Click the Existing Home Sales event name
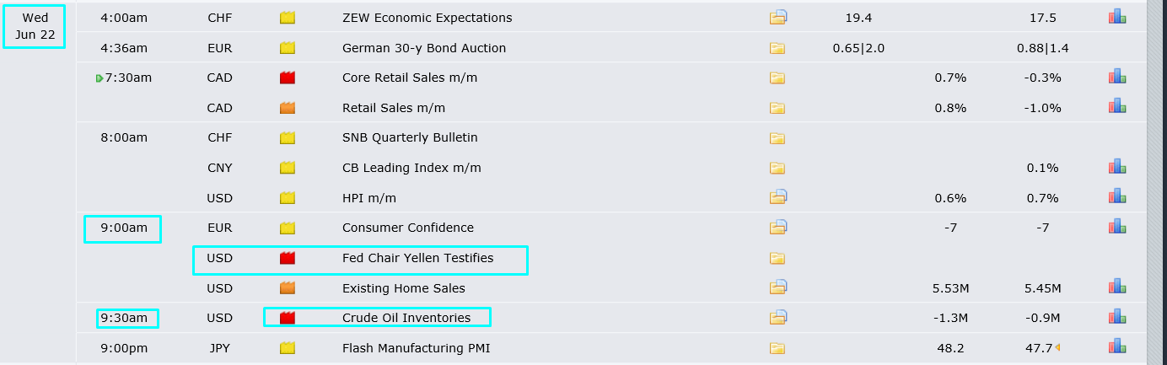The width and height of the screenshot is (1167, 365). tap(403, 288)
